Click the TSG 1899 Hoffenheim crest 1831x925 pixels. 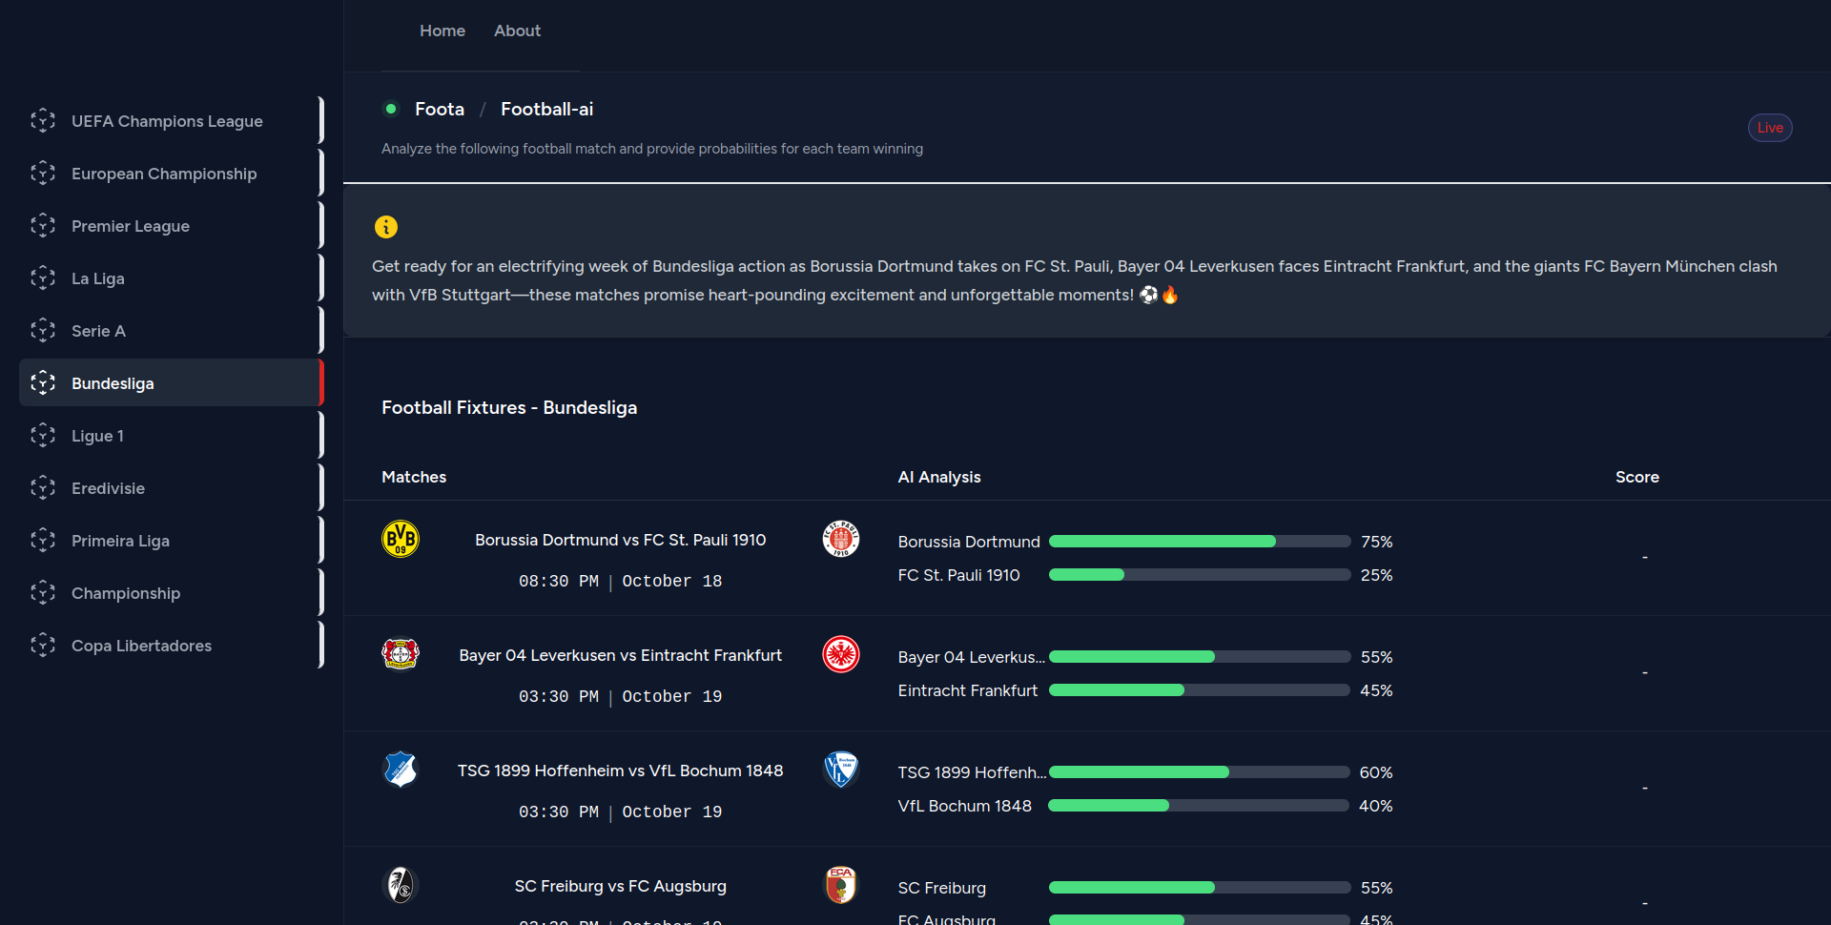point(401,770)
